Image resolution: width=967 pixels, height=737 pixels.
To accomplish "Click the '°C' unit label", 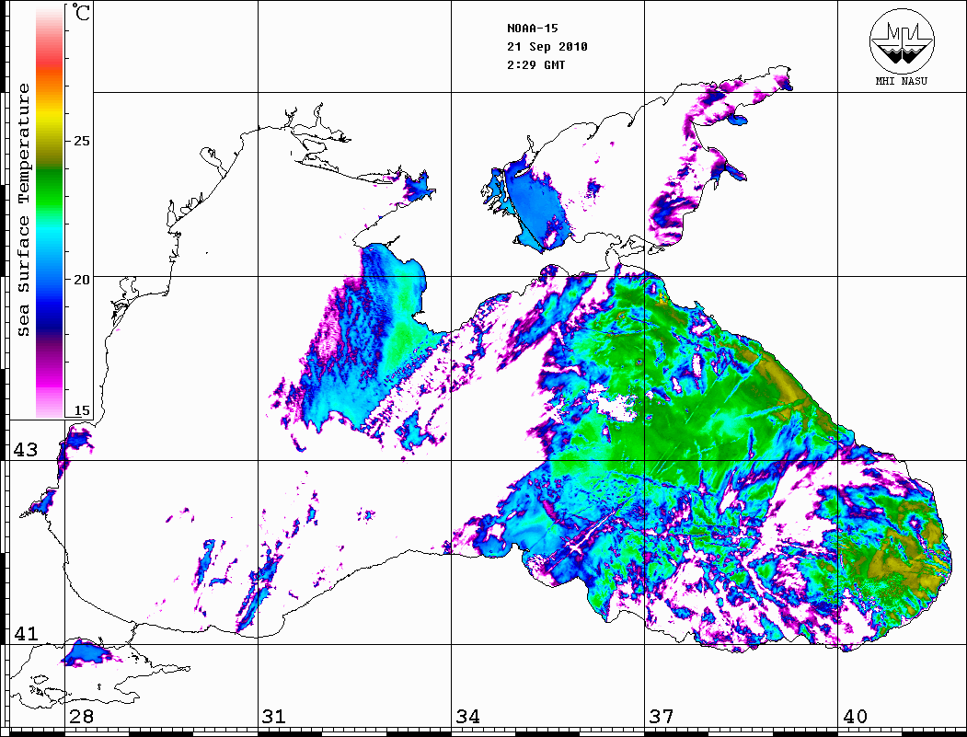I will [81, 12].
